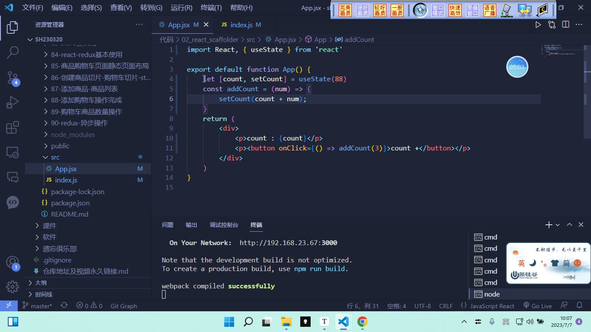Viewport: 591px width, 332px height.
Task: Close the terminal panel
Action: click(581, 225)
